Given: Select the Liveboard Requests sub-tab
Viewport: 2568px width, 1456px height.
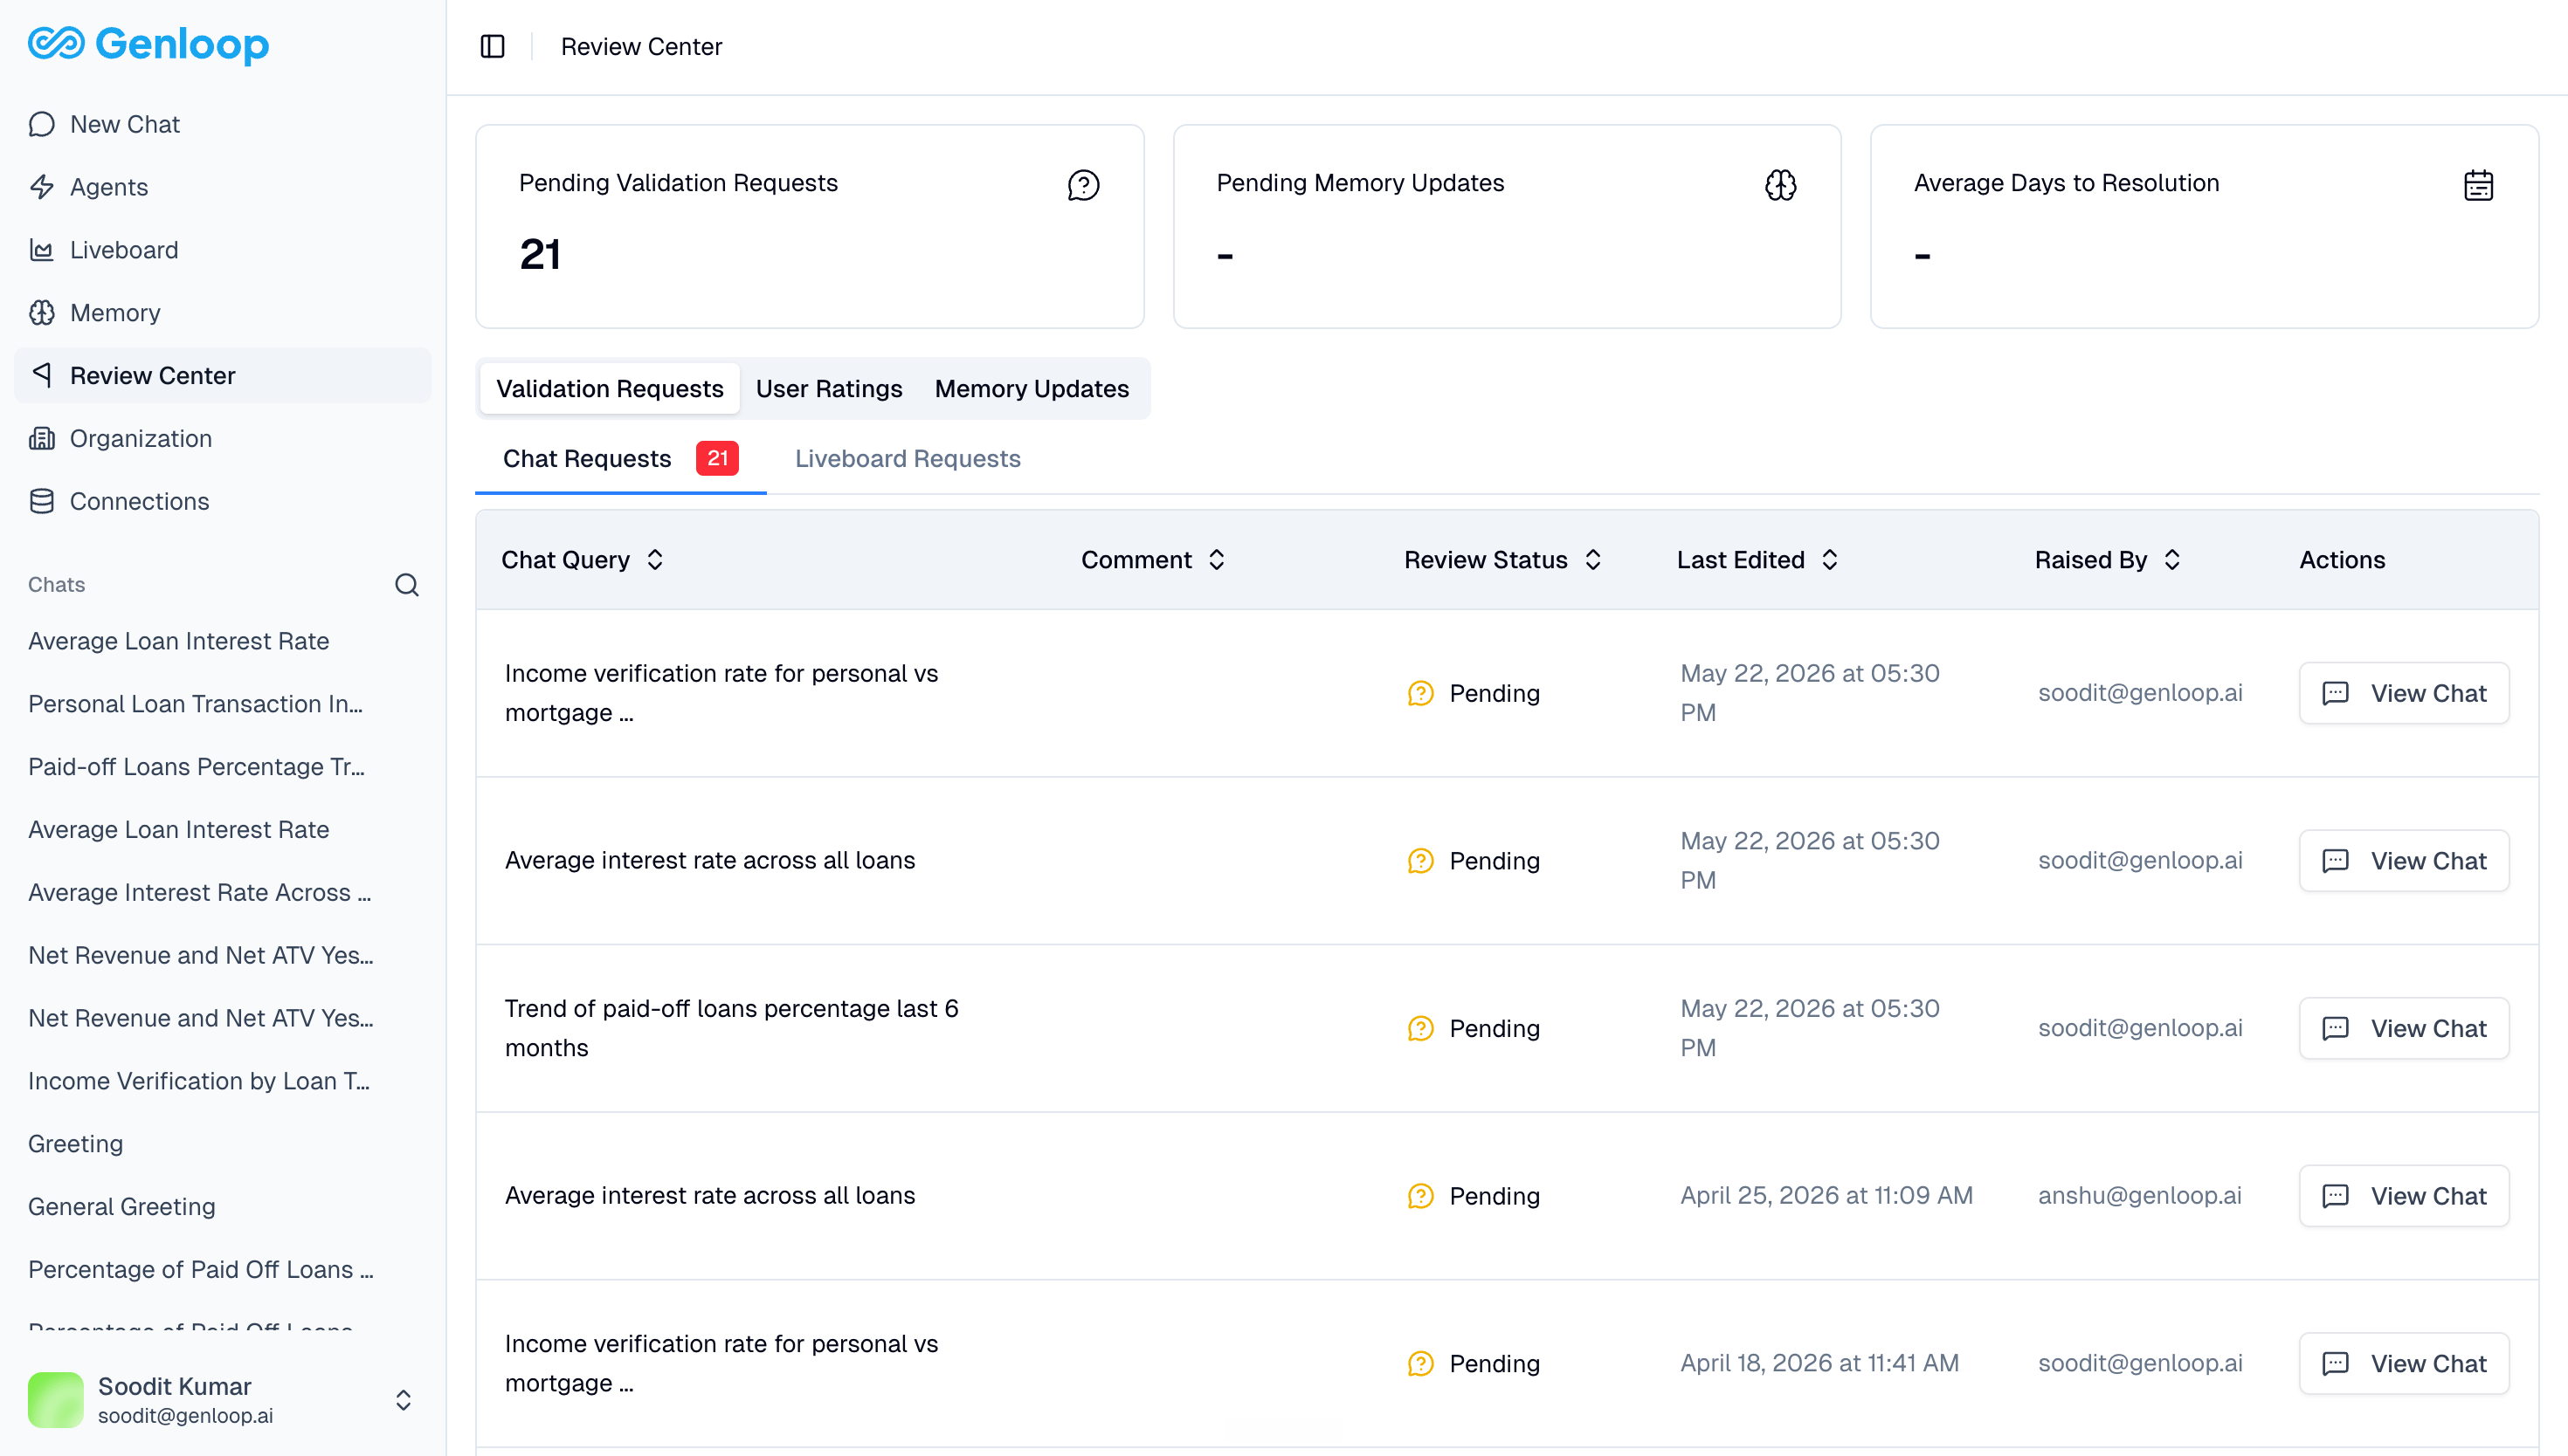Looking at the screenshot, I should click(x=908, y=459).
